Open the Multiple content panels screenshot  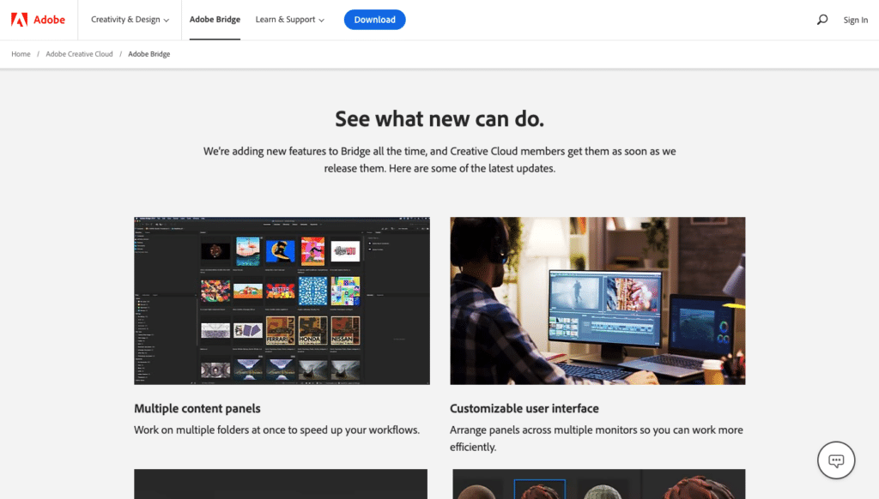tap(282, 301)
